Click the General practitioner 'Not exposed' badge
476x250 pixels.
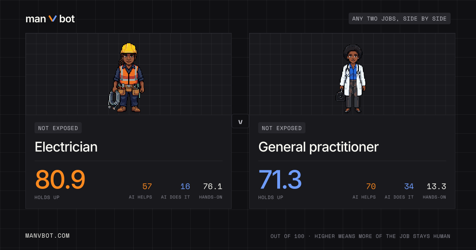(x=282, y=128)
